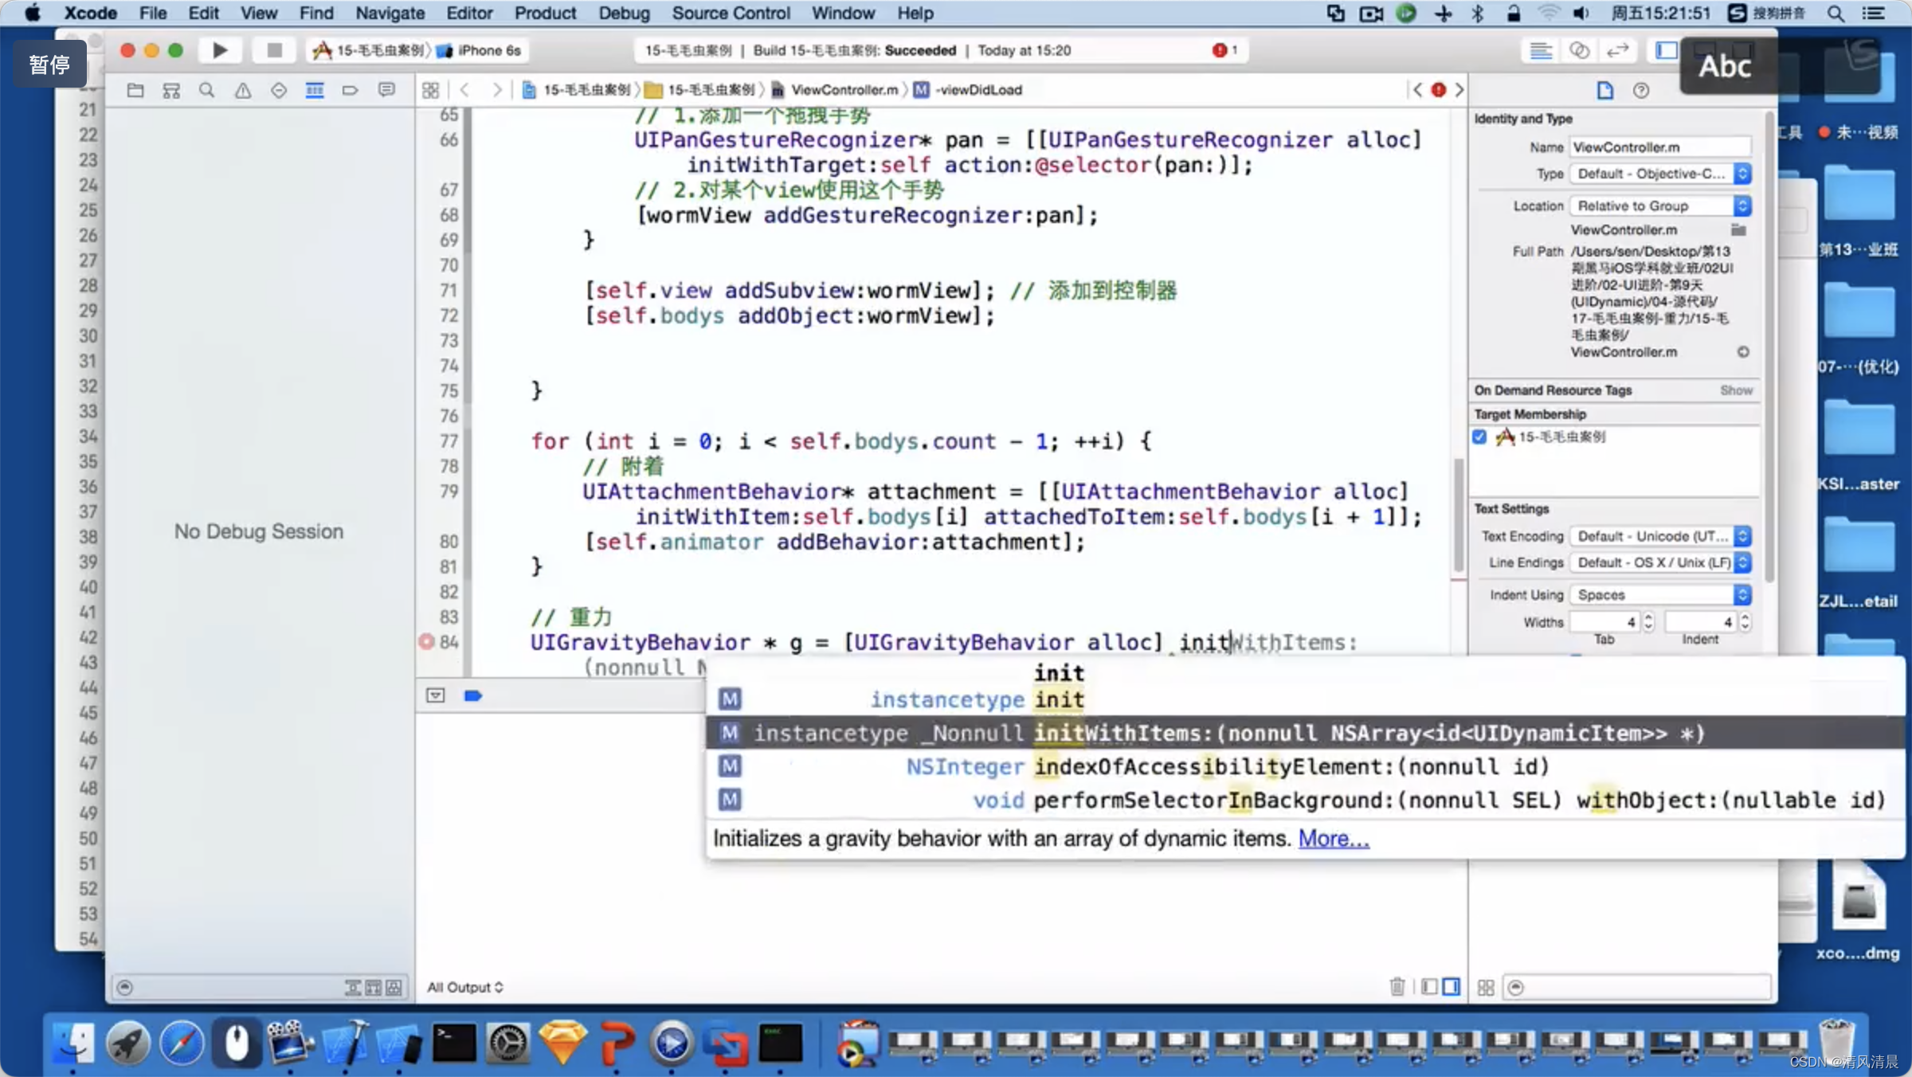This screenshot has height=1077, width=1912.
Task: Open the Find navigator magnifier icon
Action: coord(207,90)
